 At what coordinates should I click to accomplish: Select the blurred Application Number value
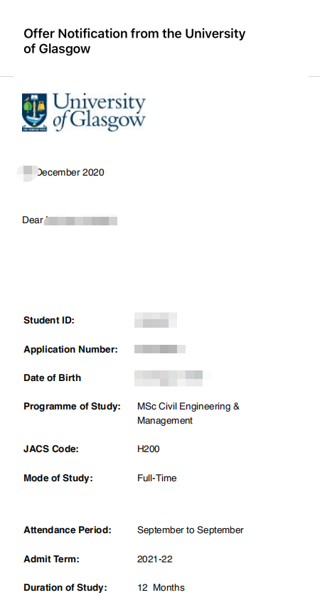pyautogui.click(x=160, y=349)
